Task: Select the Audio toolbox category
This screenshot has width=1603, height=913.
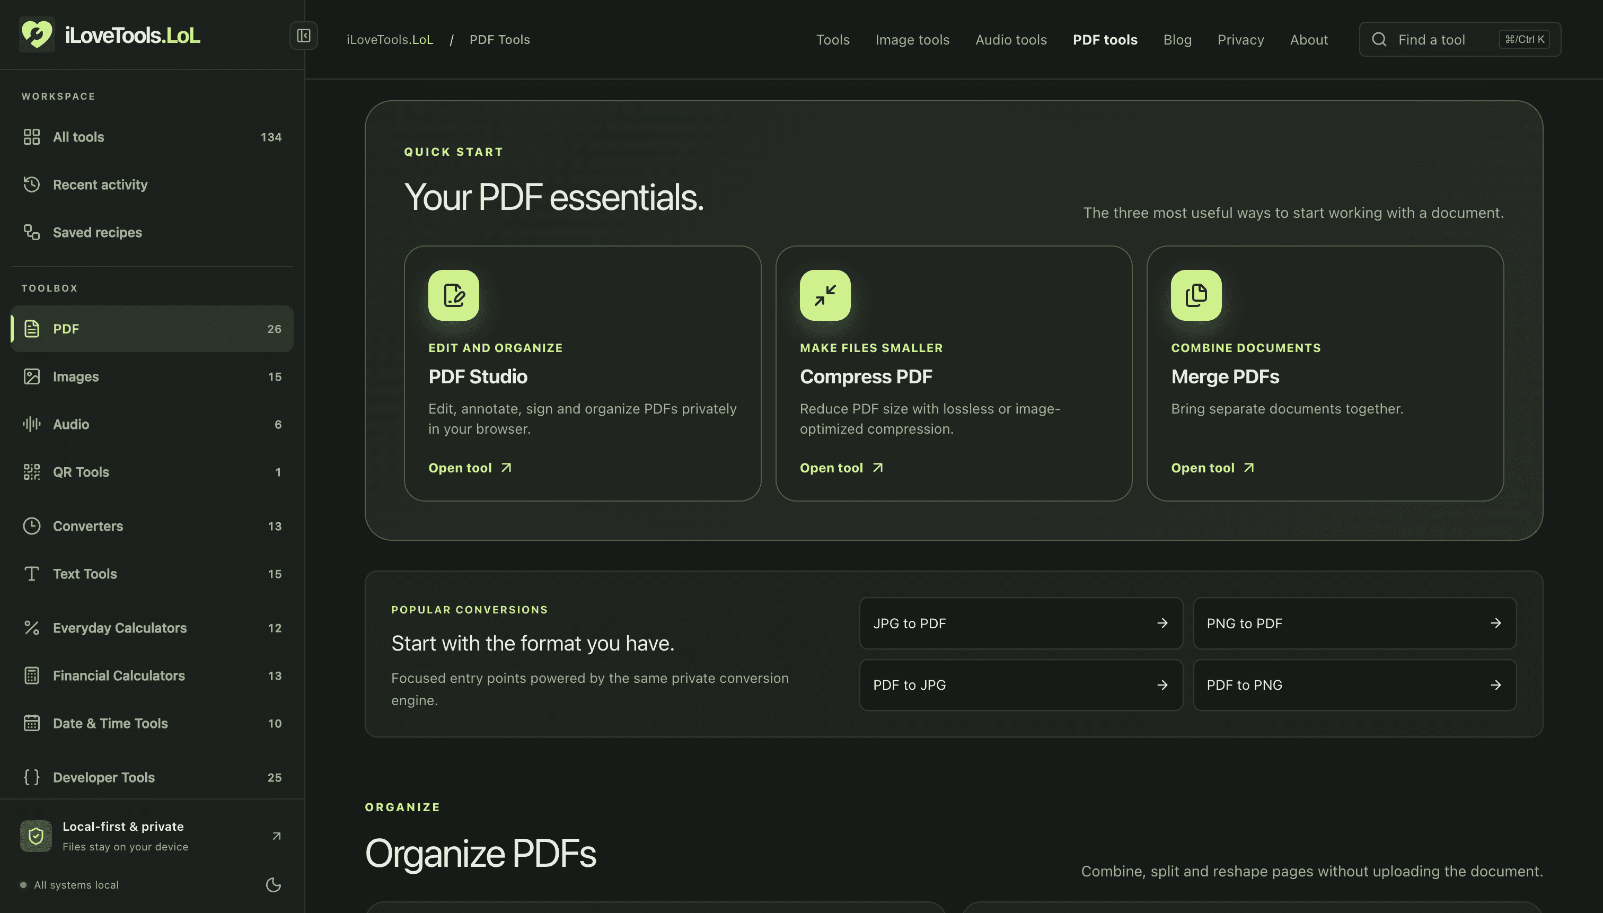Action: pyautogui.click(x=152, y=424)
